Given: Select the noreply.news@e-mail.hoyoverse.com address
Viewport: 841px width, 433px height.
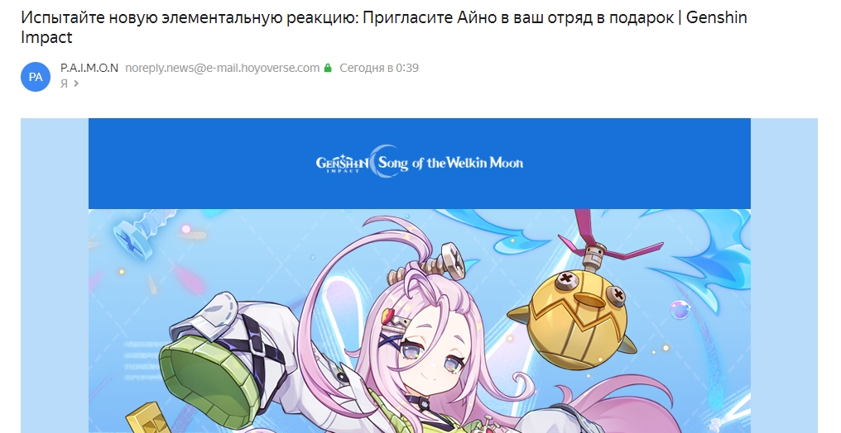Looking at the screenshot, I should click(x=222, y=68).
